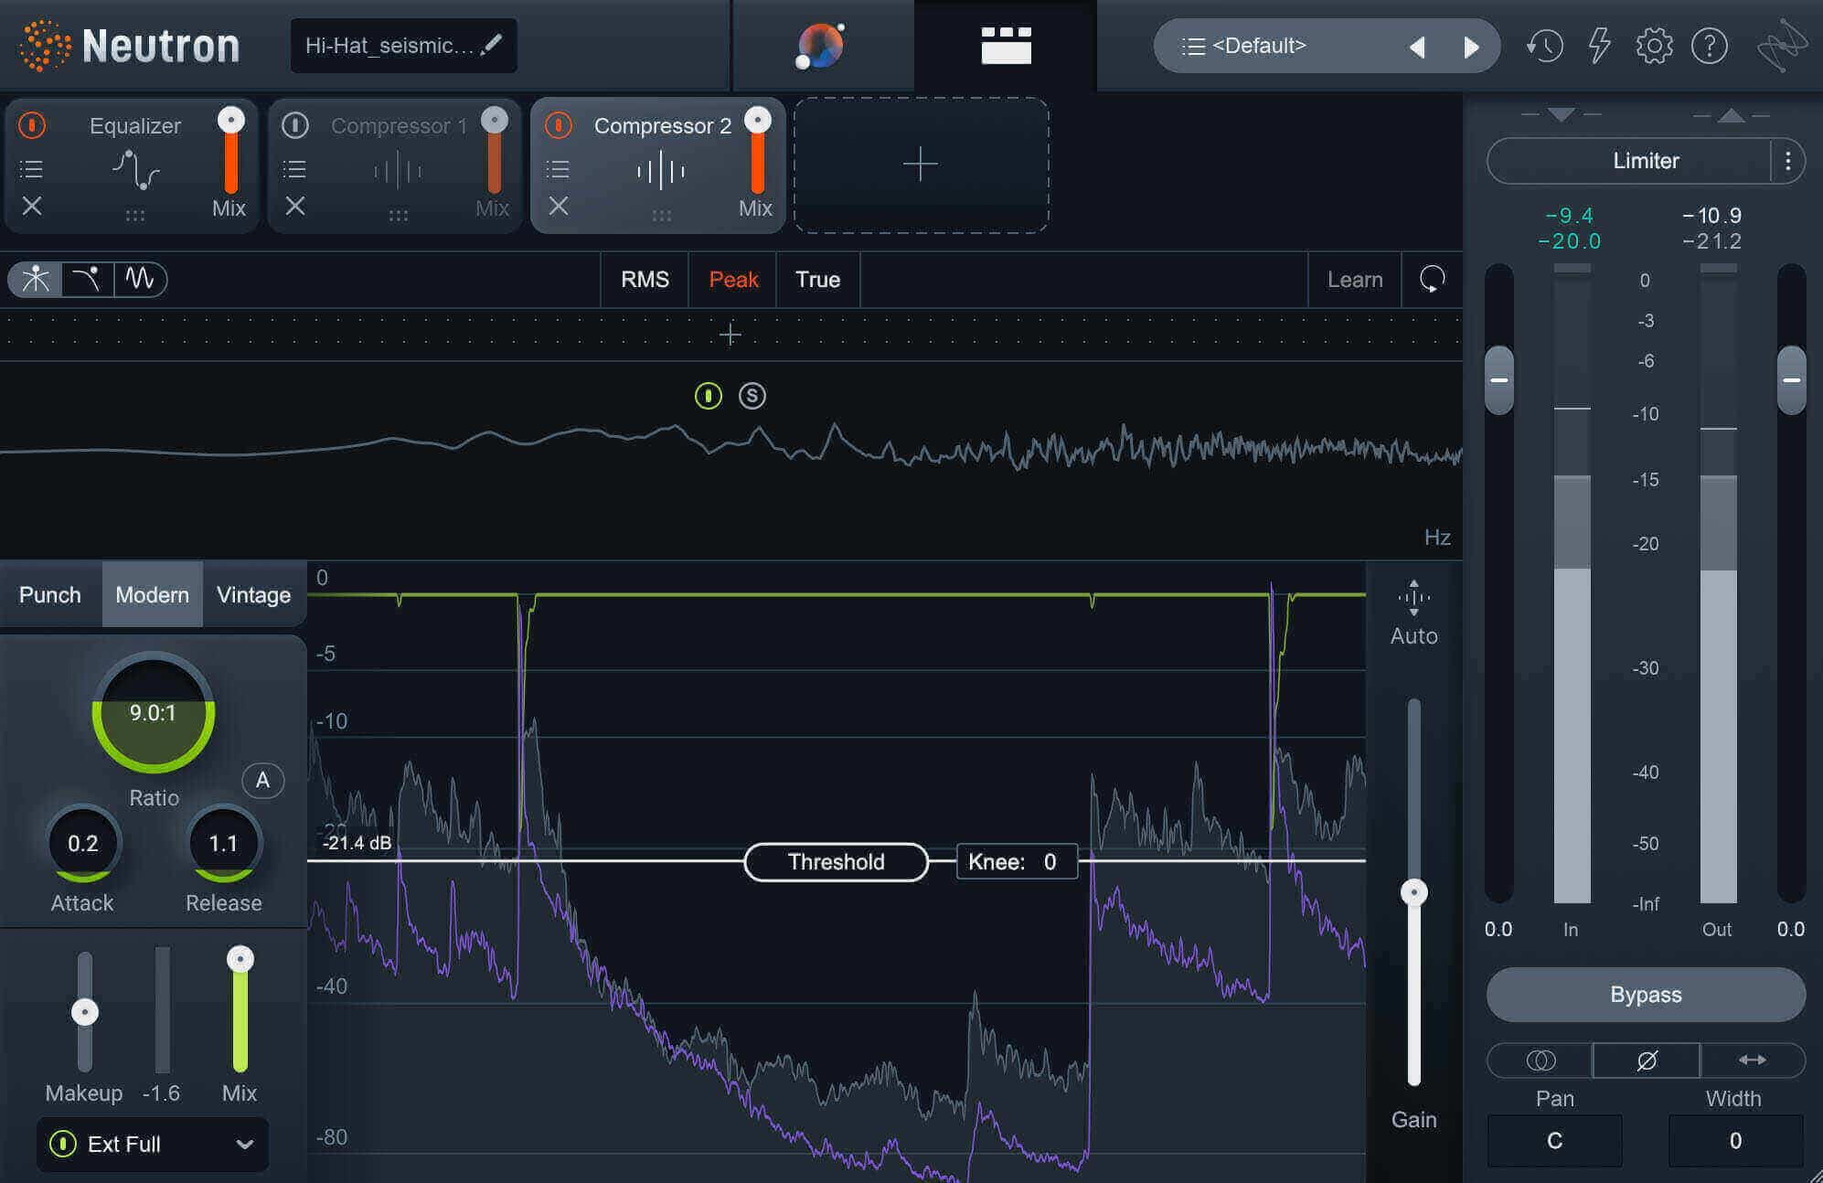Viewport: 1823px width, 1183px height.
Task: Go to the previous preset arrow
Action: (x=1417, y=47)
